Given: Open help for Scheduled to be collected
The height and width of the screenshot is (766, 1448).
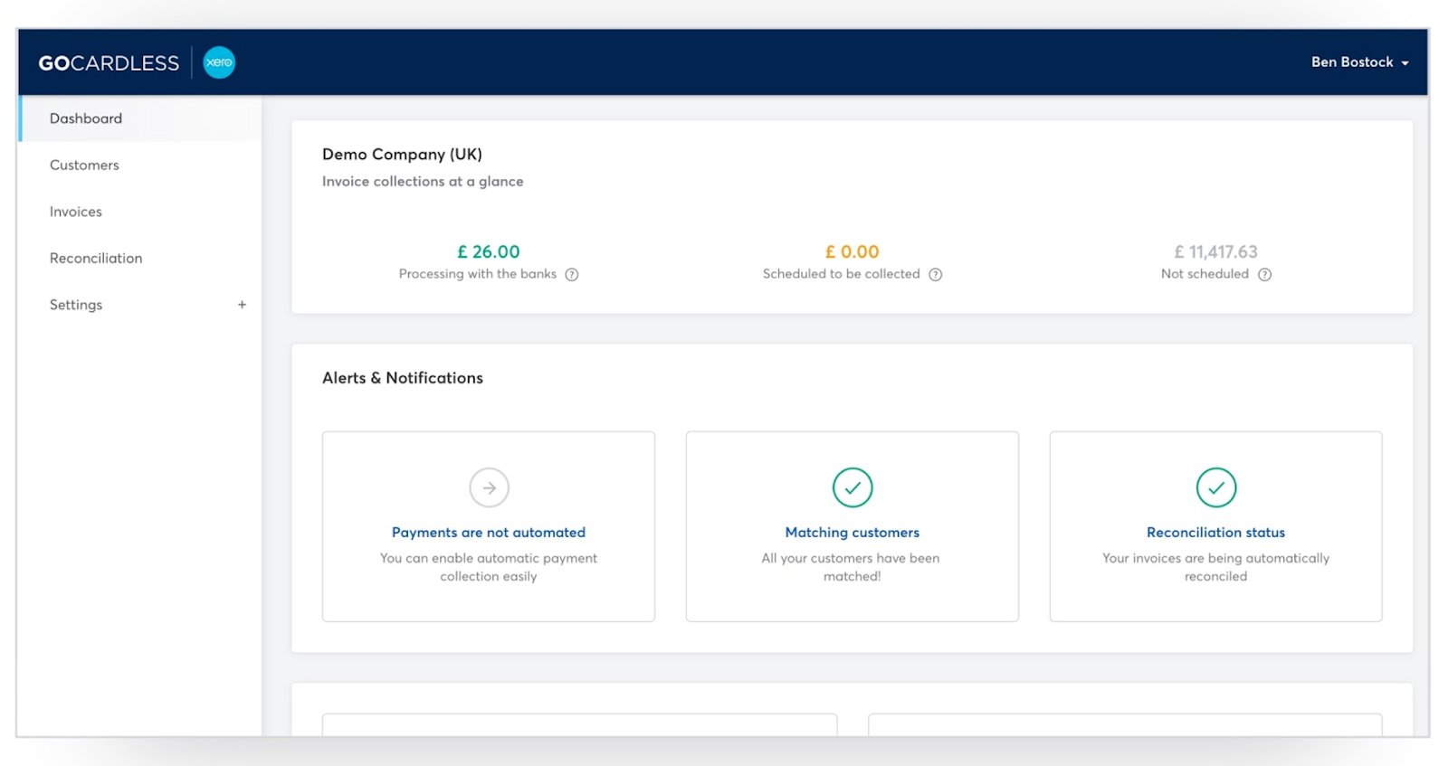Looking at the screenshot, I should coord(936,275).
